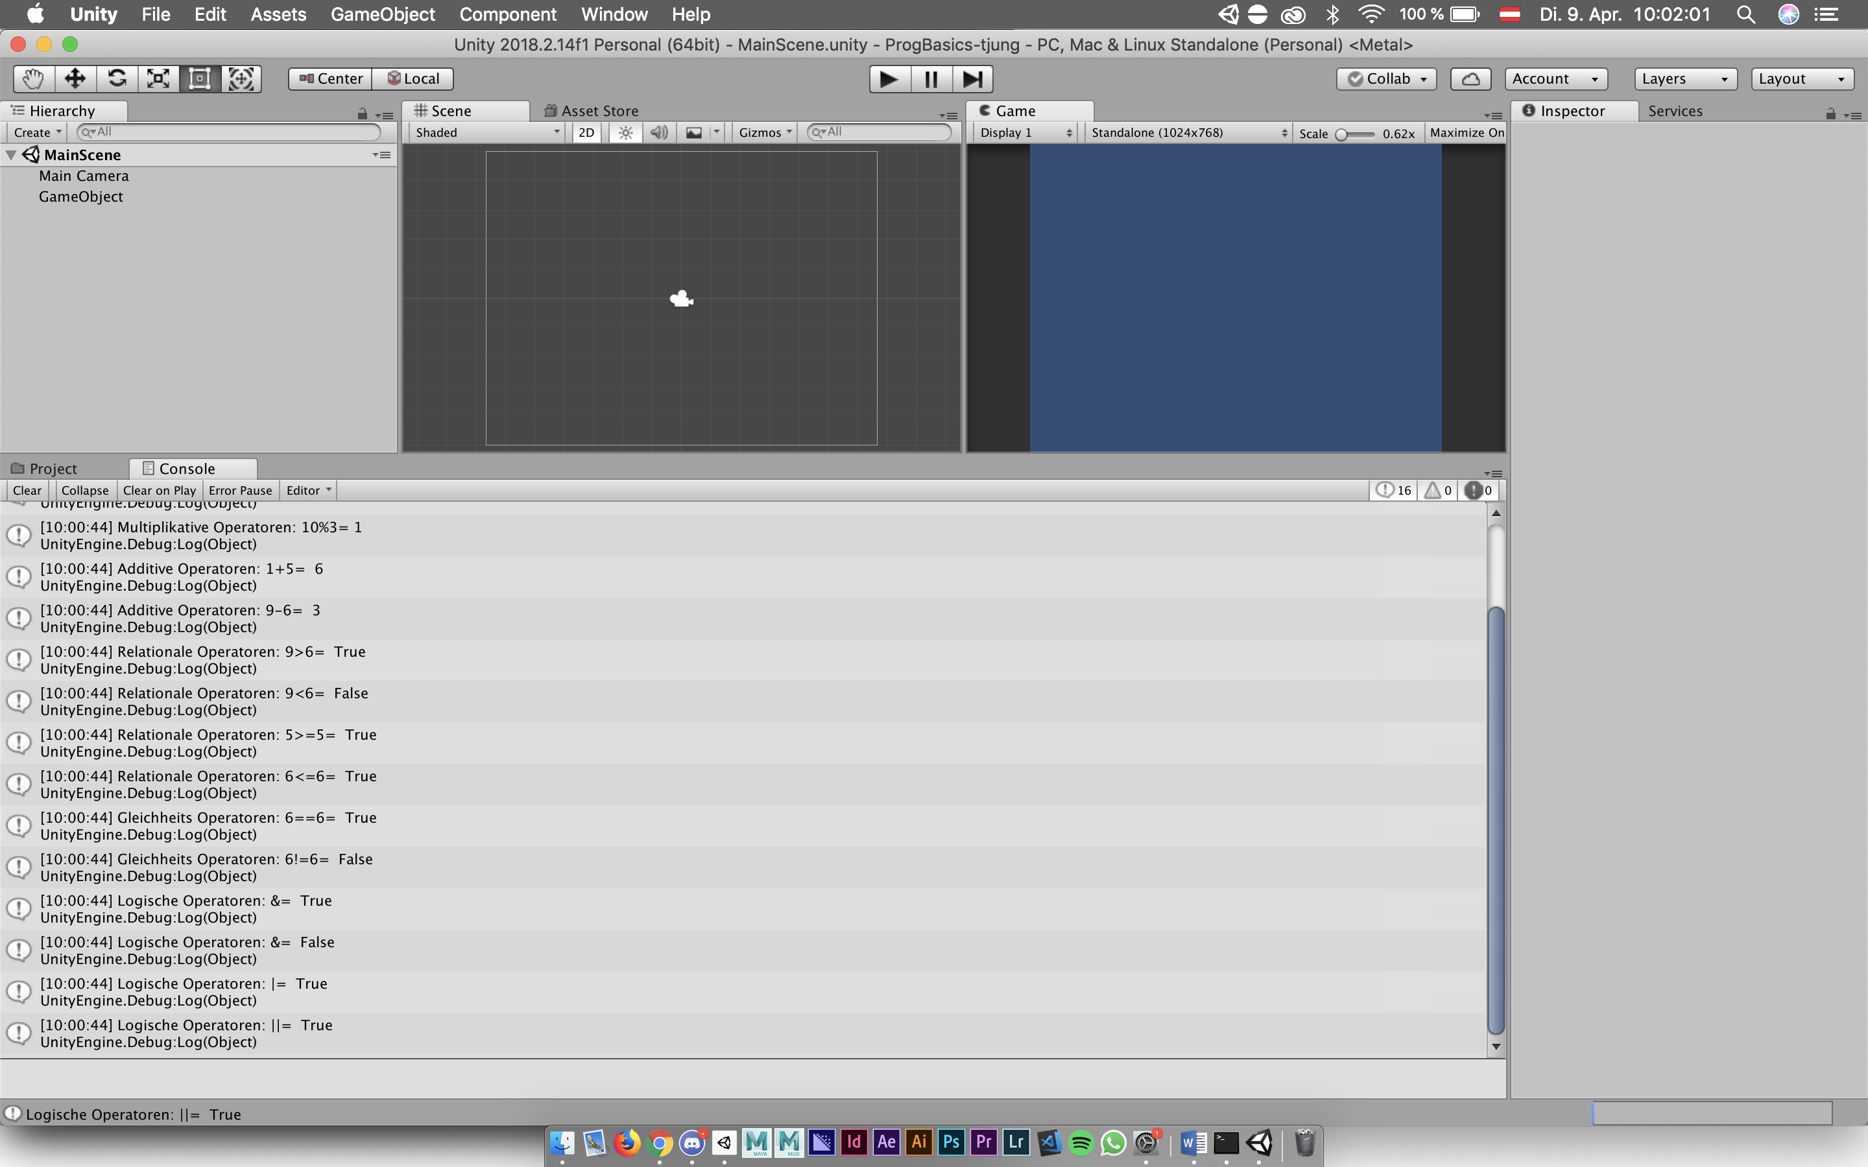Select the Hand tool in toolbar
The width and height of the screenshot is (1868, 1167).
33,78
